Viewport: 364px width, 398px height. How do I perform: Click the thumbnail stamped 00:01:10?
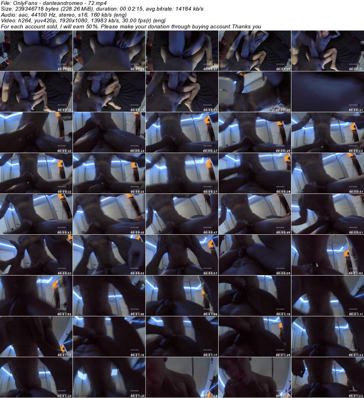coord(254,295)
